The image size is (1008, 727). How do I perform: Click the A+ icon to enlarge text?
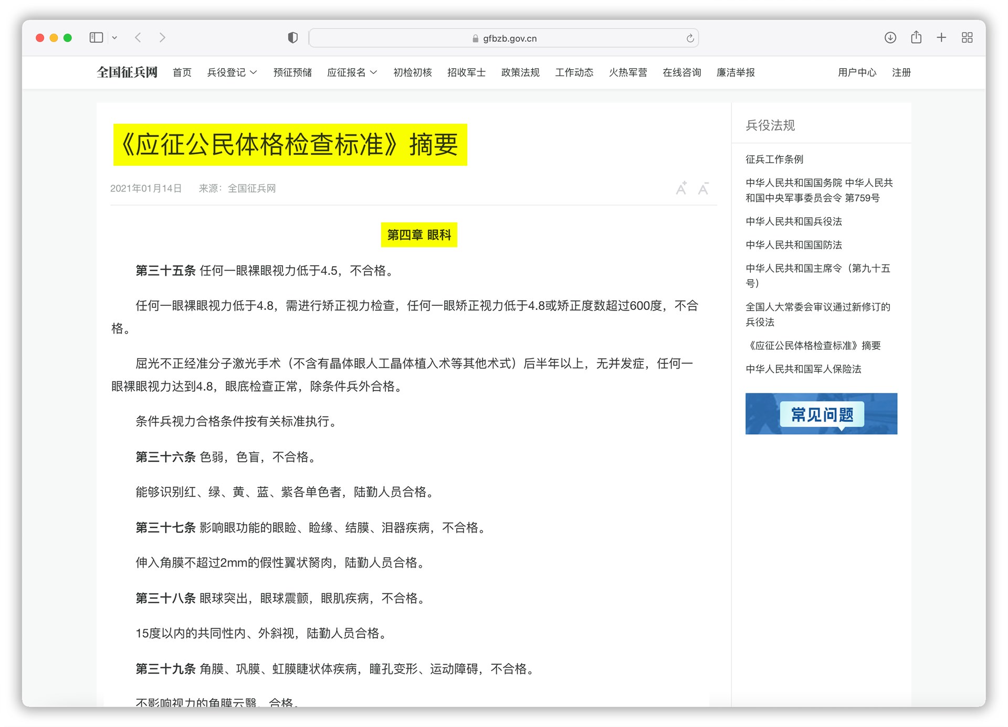[x=681, y=188]
